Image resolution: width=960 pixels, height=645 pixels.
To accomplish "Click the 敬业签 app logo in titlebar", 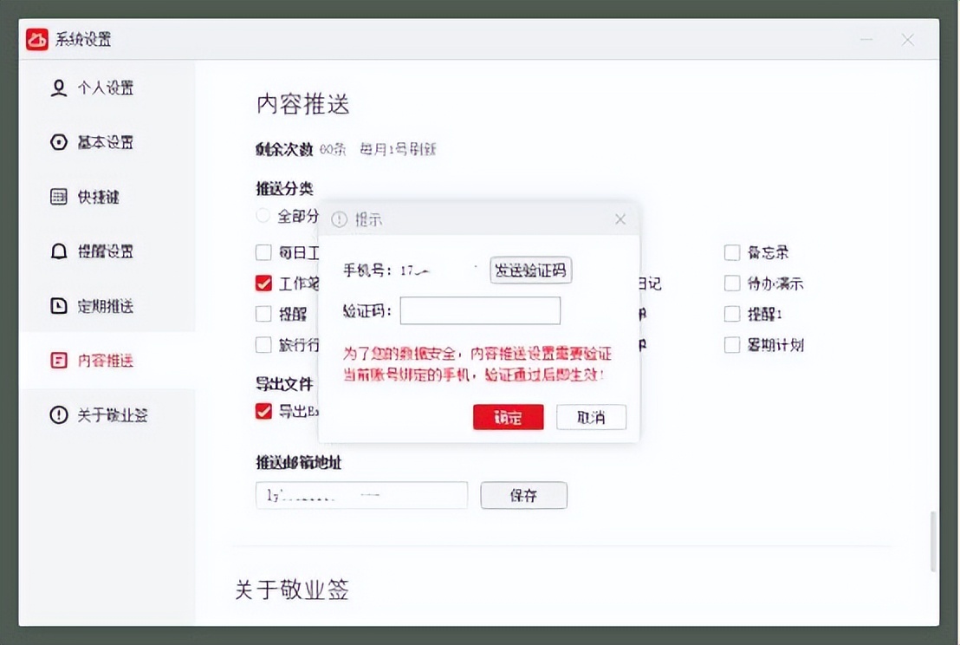I will click(36, 39).
